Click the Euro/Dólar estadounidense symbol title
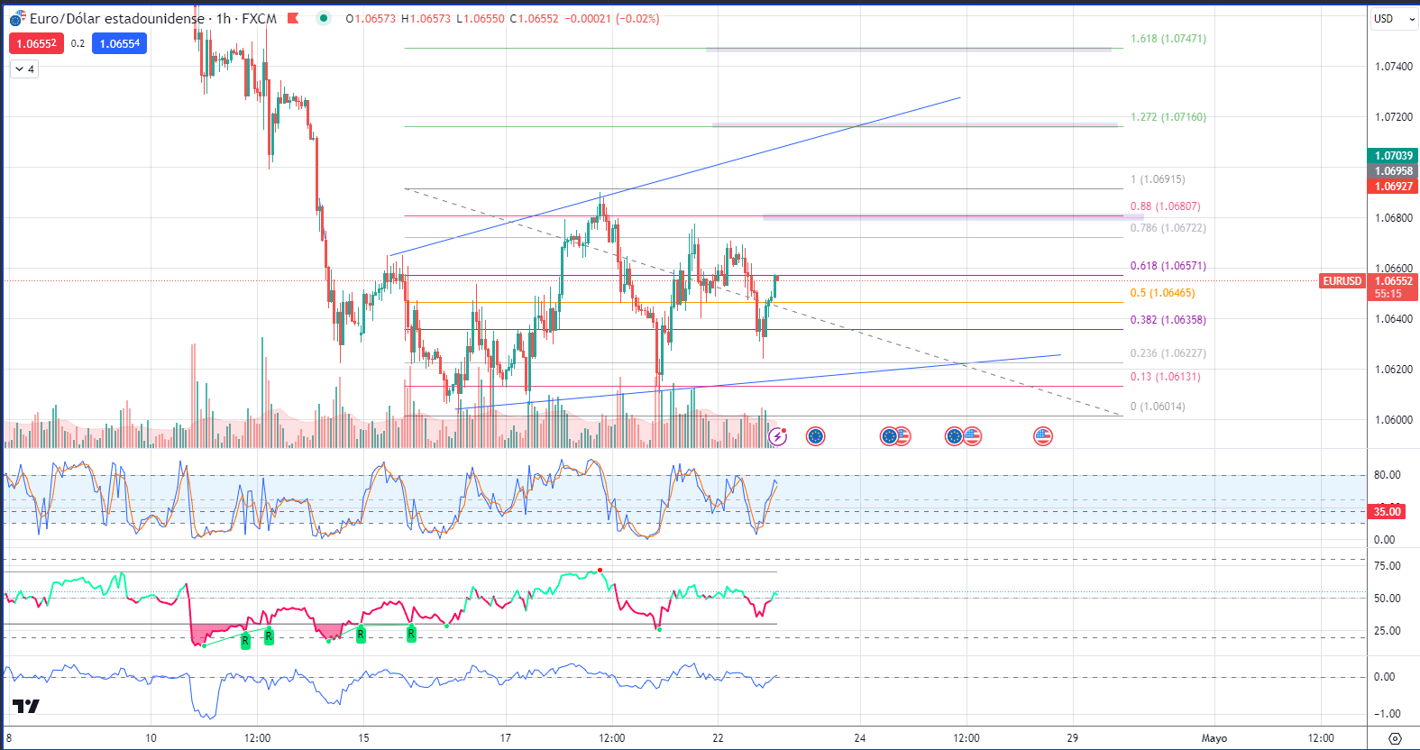The height and width of the screenshot is (750, 1420). [116, 18]
